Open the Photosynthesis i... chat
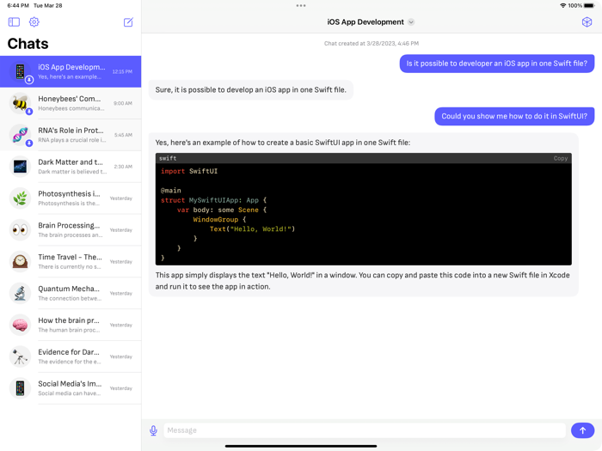This screenshot has width=602, height=451. (x=71, y=198)
